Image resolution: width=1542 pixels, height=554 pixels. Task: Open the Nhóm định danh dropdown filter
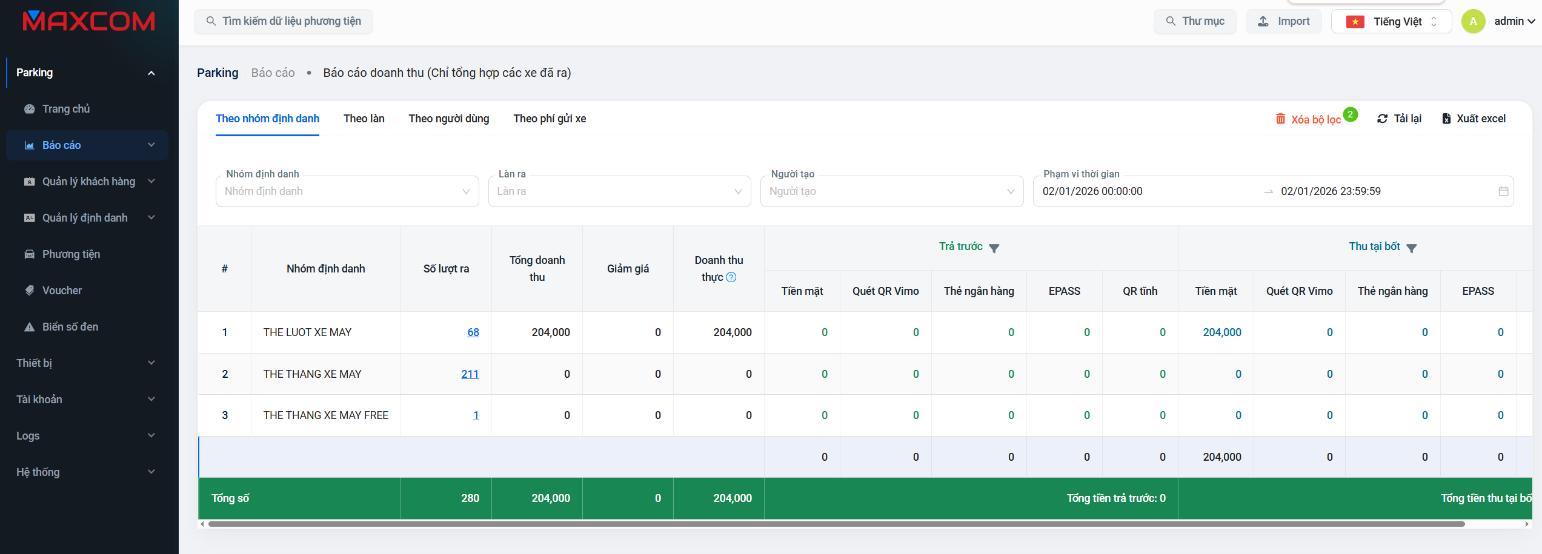(x=347, y=191)
